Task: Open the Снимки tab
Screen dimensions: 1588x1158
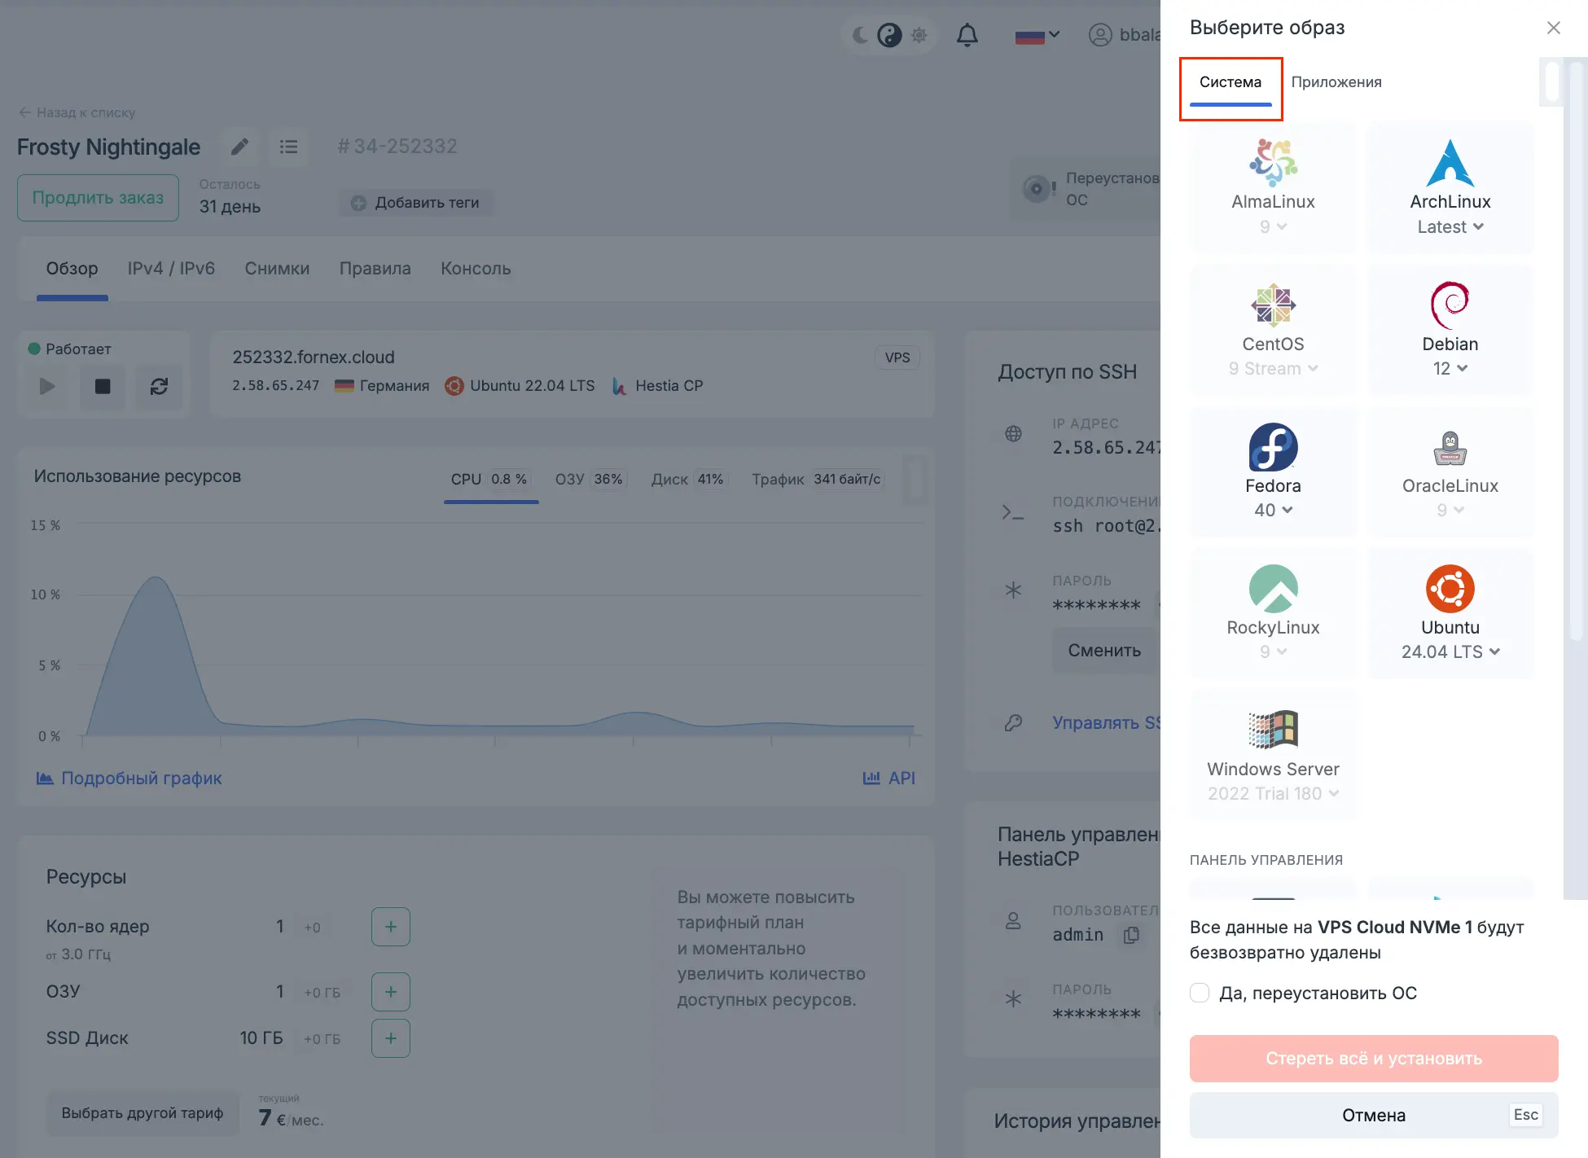Action: point(277,269)
